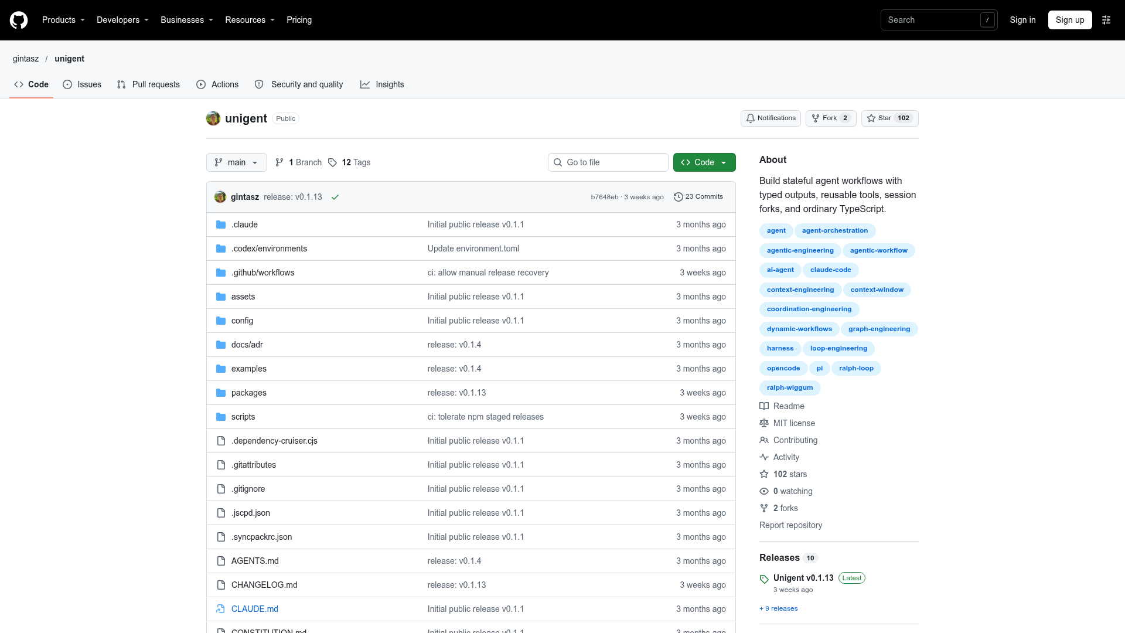The image size is (1125, 633).
Task: Expand the Developers menu
Action: (x=122, y=20)
